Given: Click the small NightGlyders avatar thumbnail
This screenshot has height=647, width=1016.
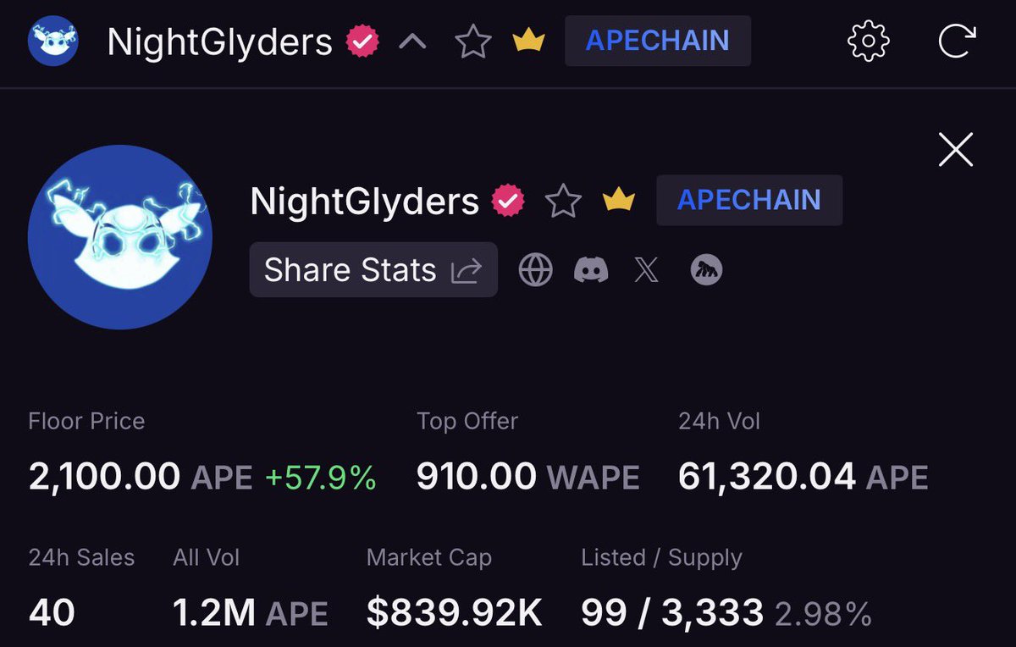Looking at the screenshot, I should click(53, 40).
